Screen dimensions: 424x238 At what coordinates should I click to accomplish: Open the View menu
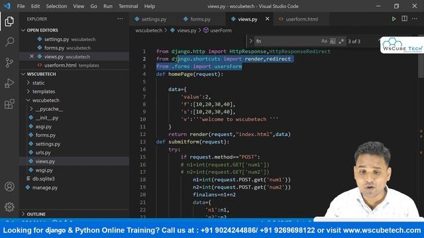click(78, 6)
